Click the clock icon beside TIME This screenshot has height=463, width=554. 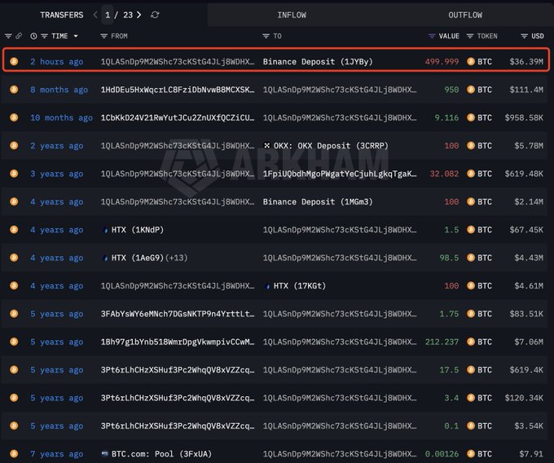pos(33,37)
